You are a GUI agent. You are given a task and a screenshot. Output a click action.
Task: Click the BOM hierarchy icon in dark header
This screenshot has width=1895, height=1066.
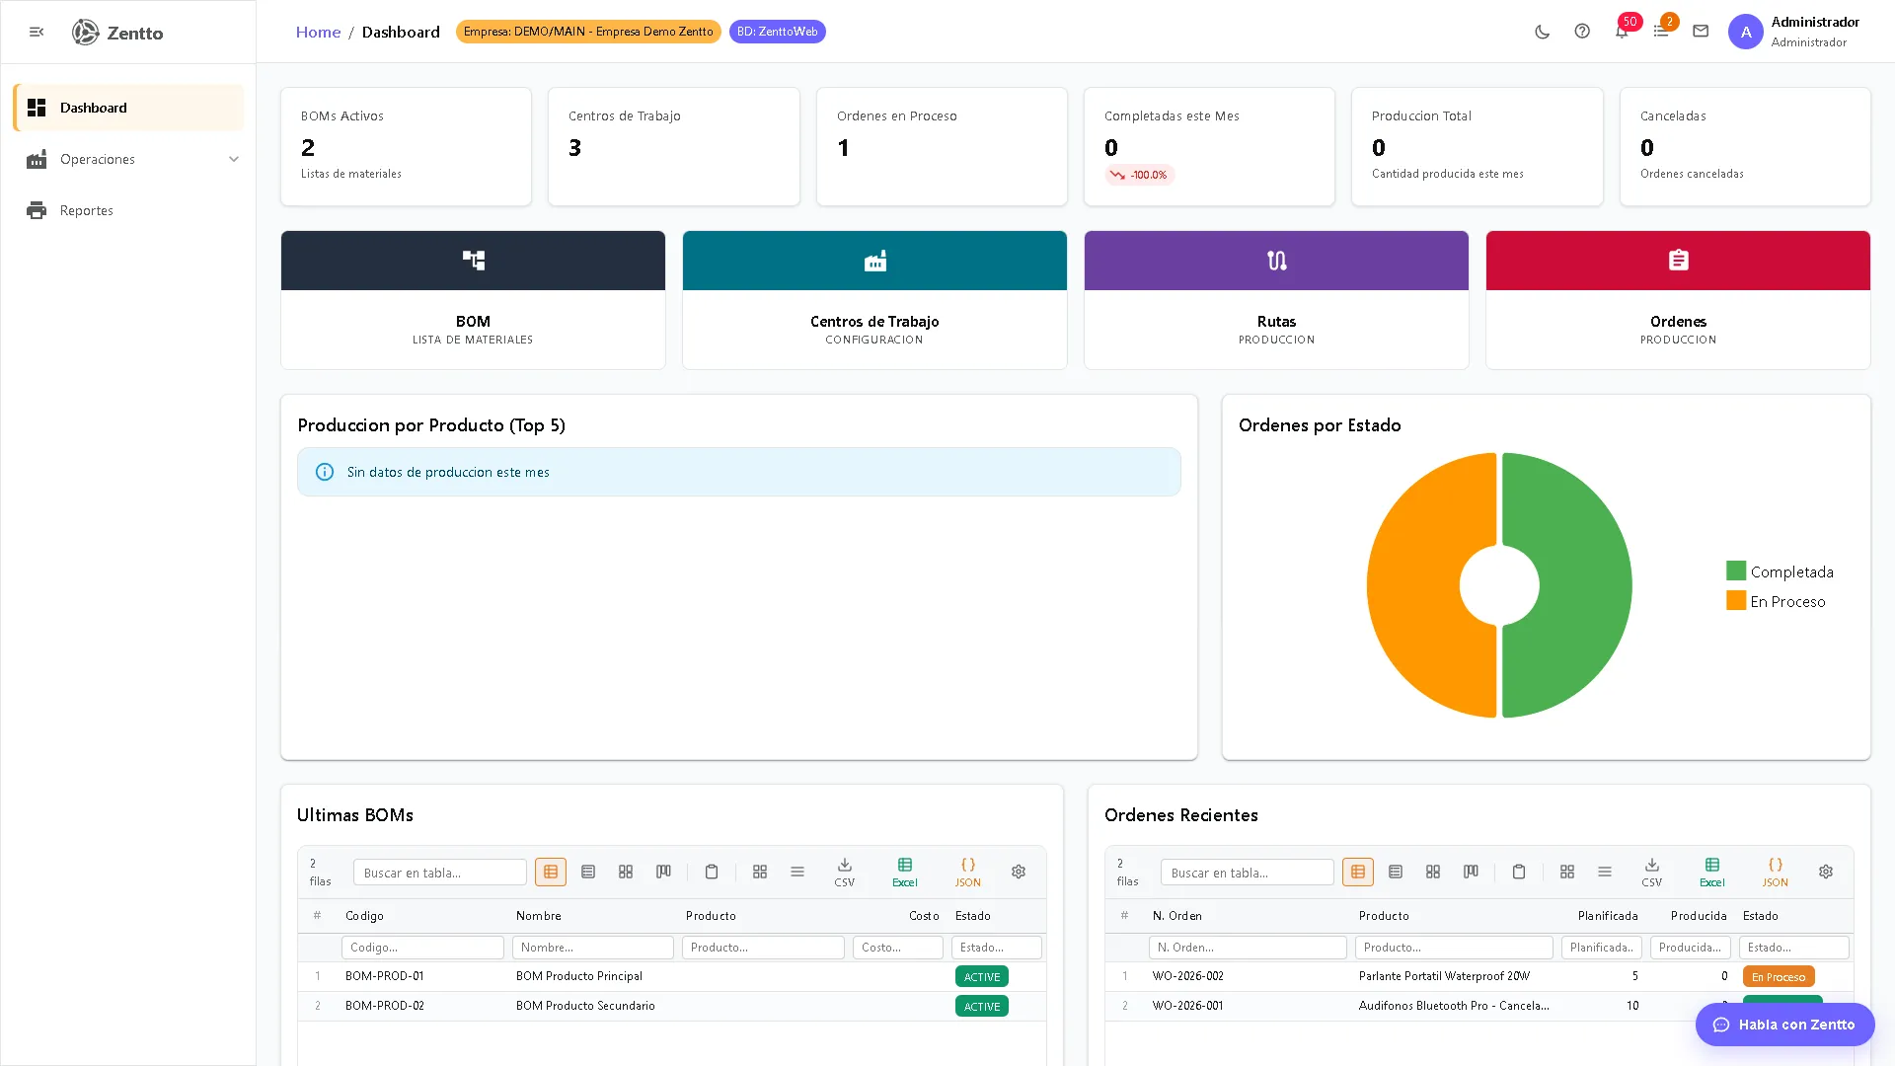473,261
